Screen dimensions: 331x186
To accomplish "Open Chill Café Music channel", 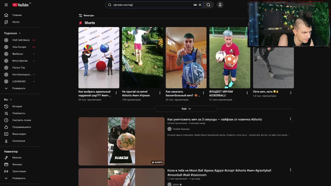I will point(21,40).
